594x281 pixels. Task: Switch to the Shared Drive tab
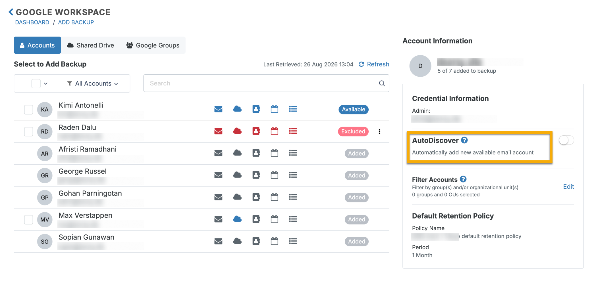pos(91,45)
